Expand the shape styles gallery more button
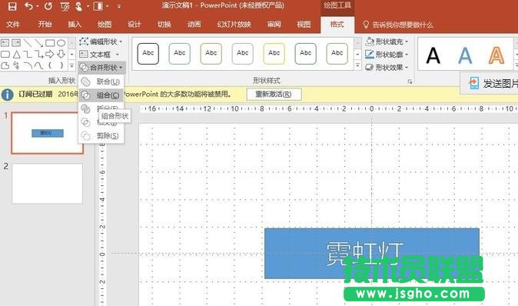518x306 pixels. pyautogui.click(x=358, y=65)
